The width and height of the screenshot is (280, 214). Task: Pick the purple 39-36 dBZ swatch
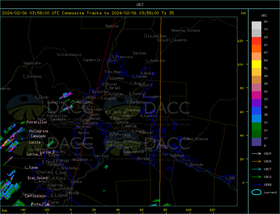(x=256, y=103)
